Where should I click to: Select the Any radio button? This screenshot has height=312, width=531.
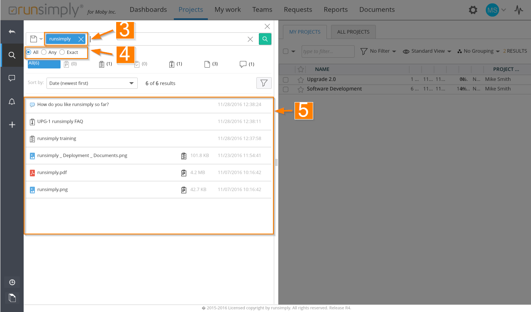[44, 52]
